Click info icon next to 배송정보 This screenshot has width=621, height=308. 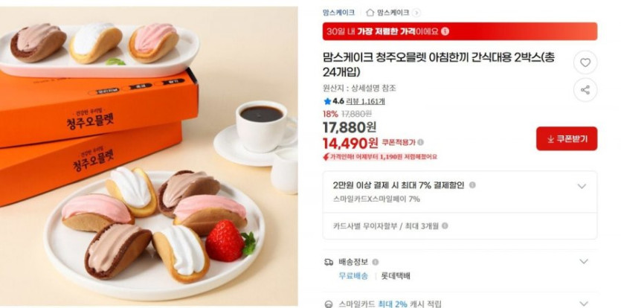point(376,262)
